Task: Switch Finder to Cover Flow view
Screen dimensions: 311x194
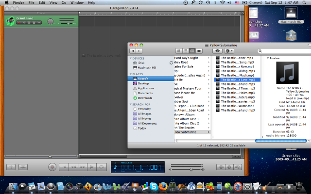Action: click(x=199, y=51)
